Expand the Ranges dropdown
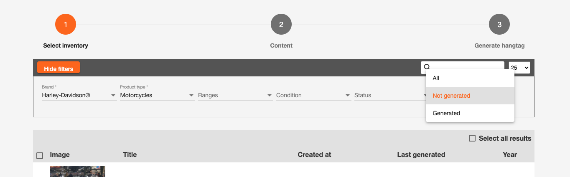570x177 pixels. 235,96
